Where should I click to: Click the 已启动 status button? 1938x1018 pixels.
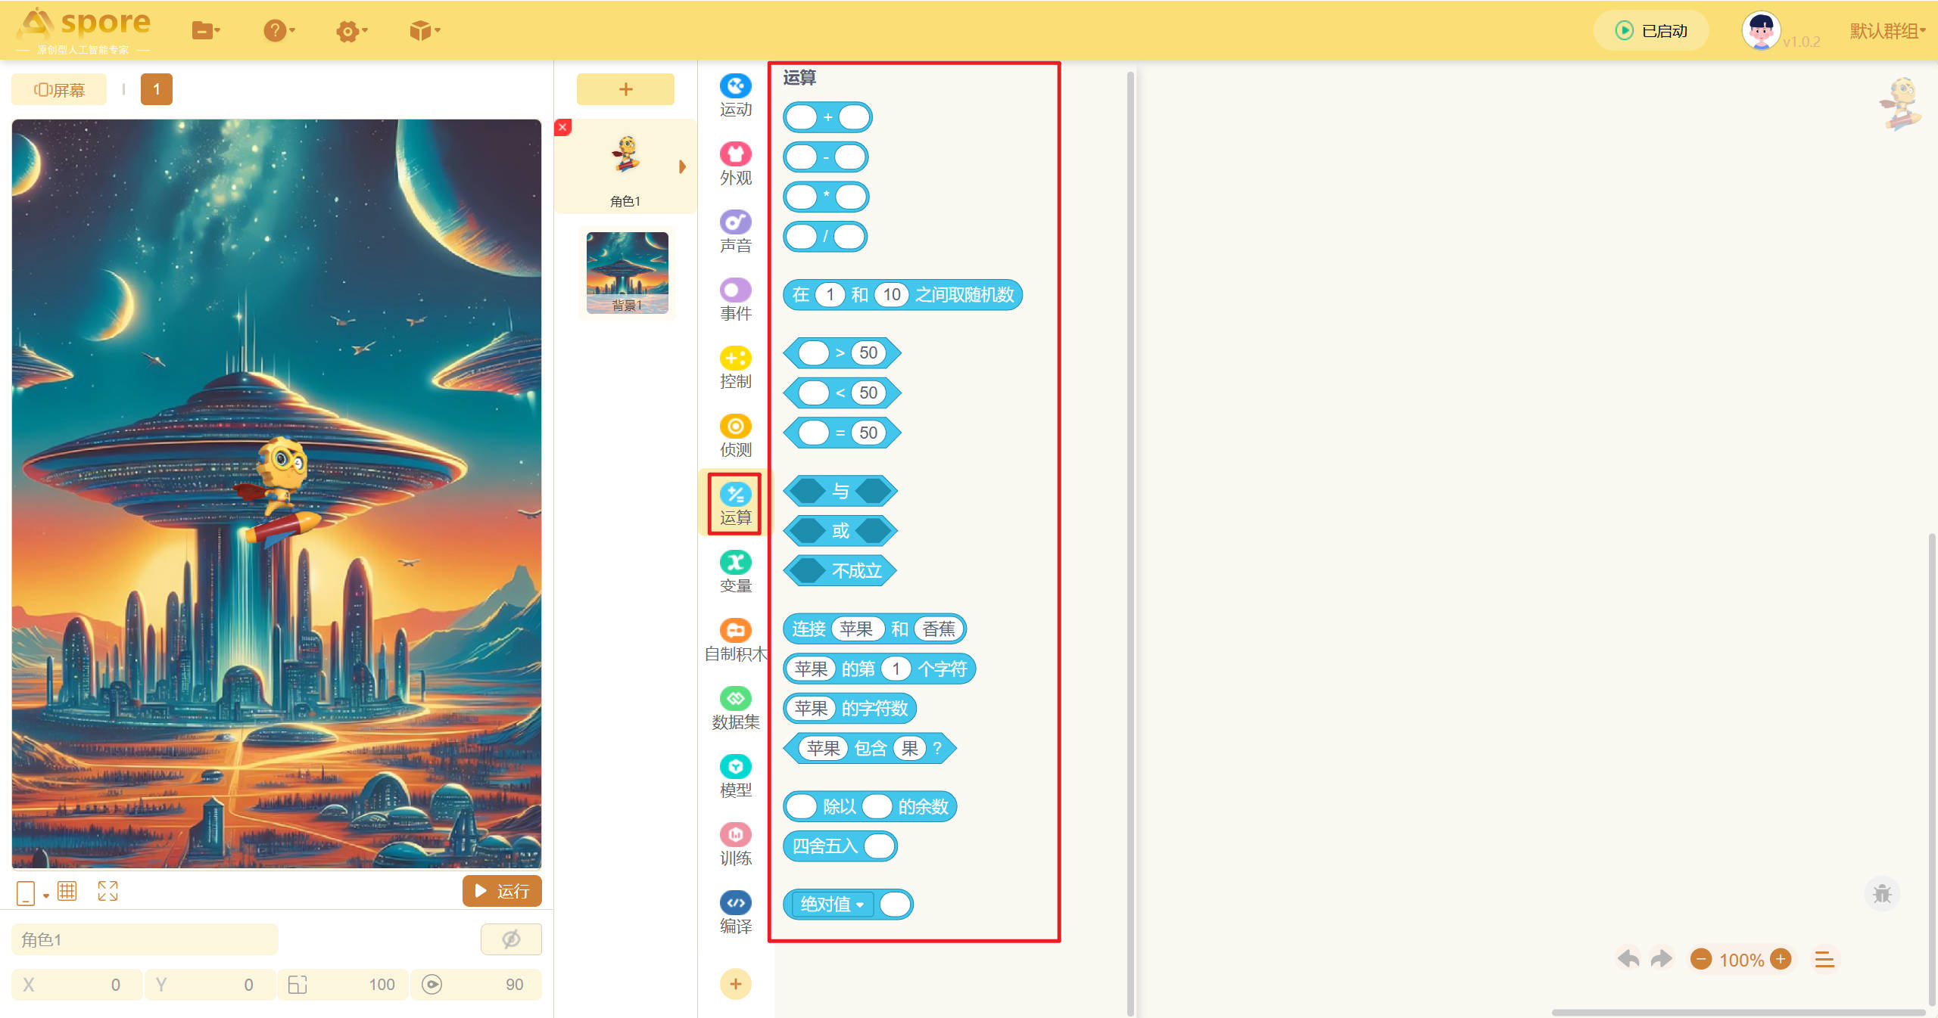[1651, 31]
